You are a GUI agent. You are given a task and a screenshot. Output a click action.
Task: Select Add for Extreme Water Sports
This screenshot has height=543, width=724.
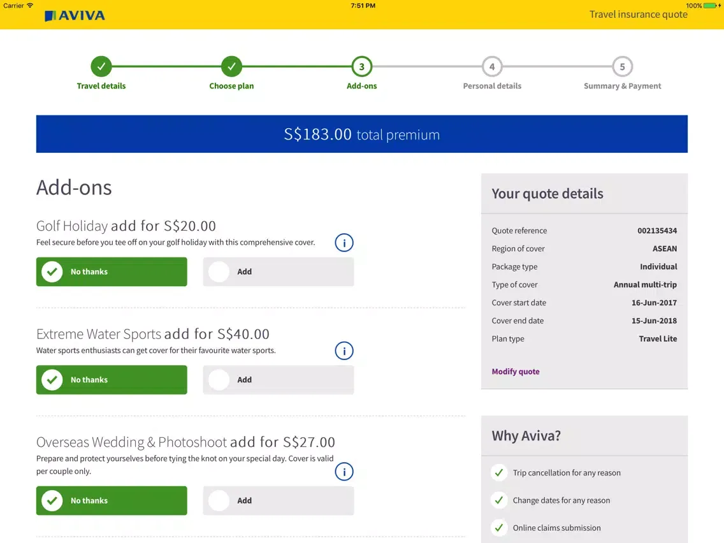[279, 380]
